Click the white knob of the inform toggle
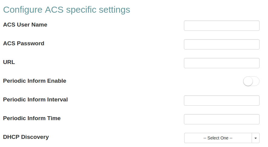This screenshot has width=268, height=147. (x=248, y=81)
